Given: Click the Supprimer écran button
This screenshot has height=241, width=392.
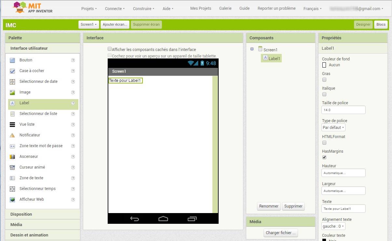Looking at the screenshot, I should pos(146,24).
